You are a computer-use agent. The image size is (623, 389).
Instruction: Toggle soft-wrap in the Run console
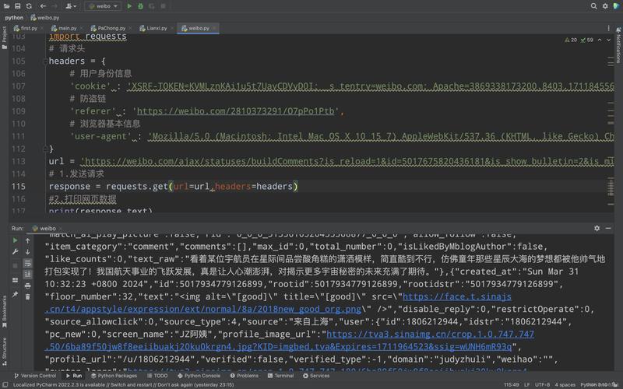coord(26,265)
